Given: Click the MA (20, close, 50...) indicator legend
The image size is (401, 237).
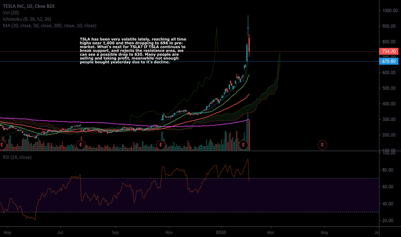Looking at the screenshot, I should point(49,25).
